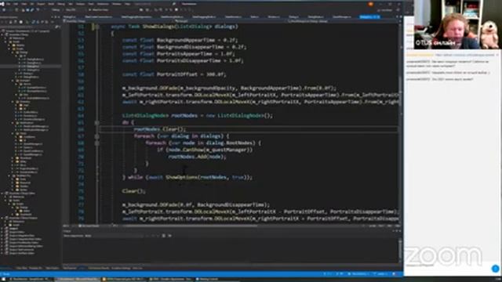Switch to the Find Symbol Results bottom tab

99,268
